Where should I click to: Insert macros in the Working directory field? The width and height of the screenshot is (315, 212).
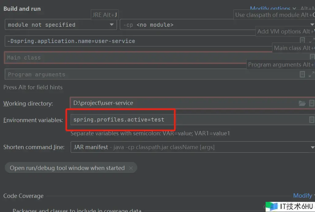(x=312, y=103)
